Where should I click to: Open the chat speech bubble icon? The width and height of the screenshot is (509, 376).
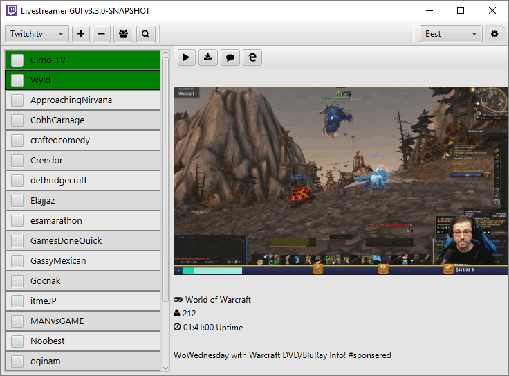(230, 57)
